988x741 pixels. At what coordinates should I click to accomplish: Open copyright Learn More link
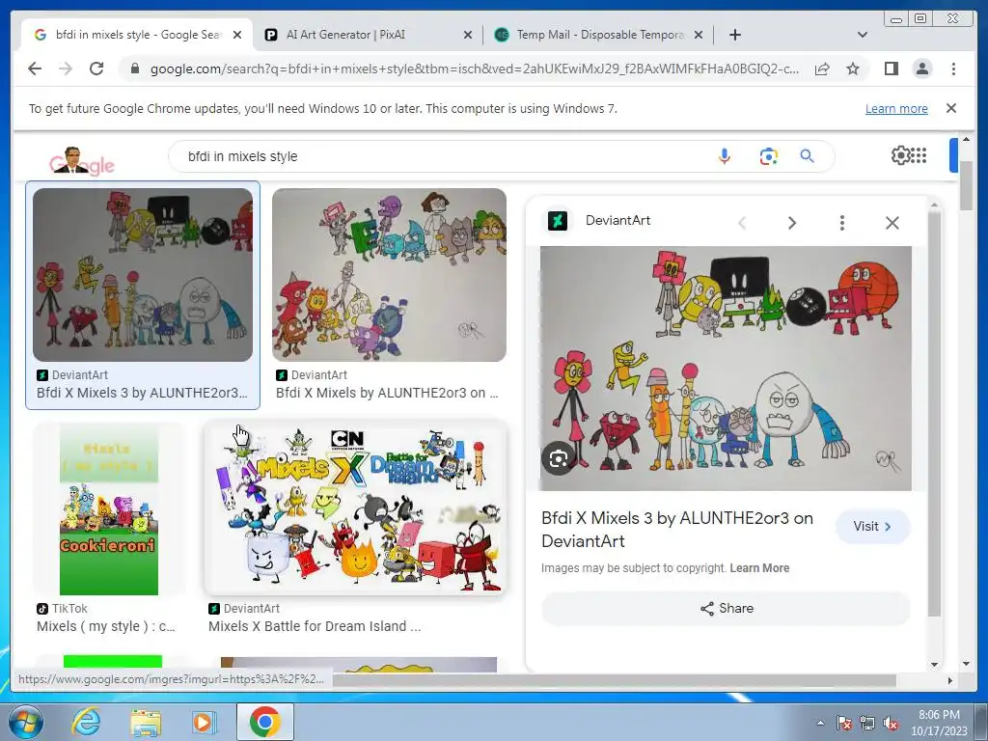pyautogui.click(x=759, y=567)
